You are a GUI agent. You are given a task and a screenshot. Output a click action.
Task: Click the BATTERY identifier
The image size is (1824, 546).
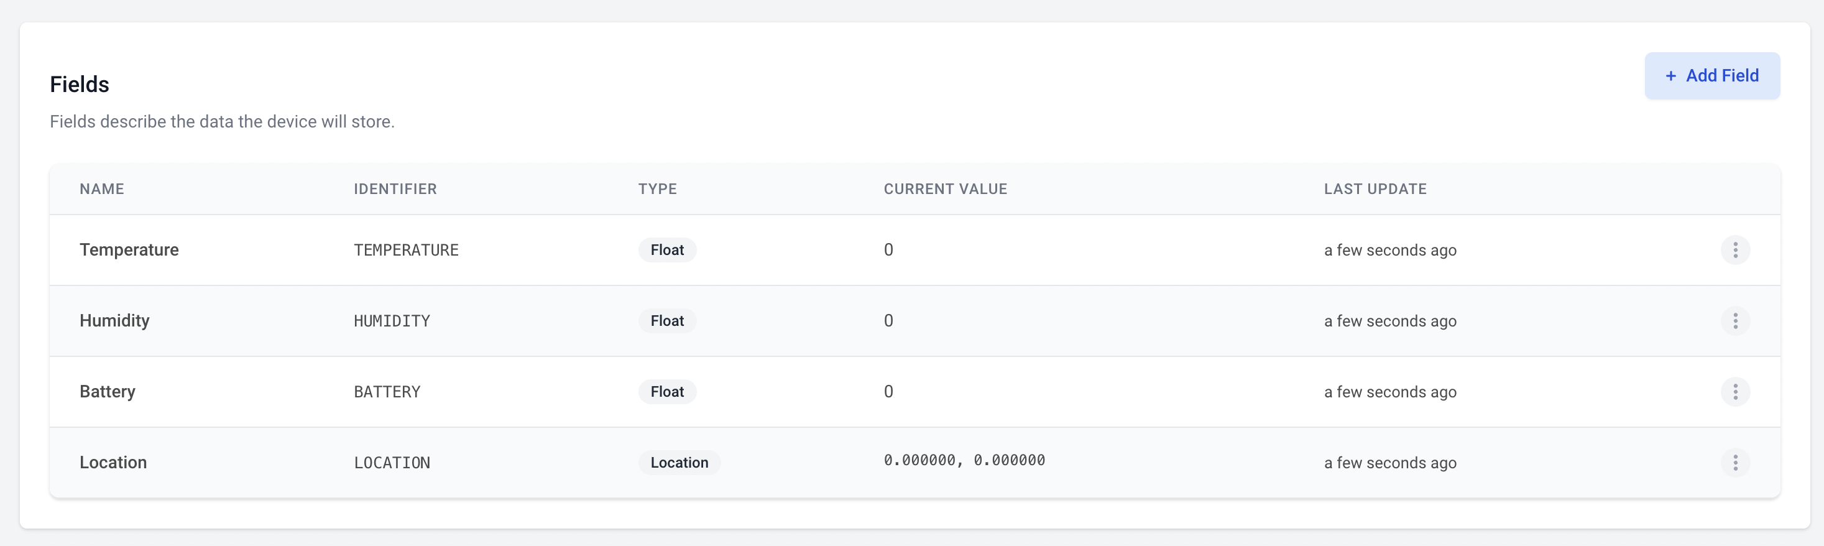click(x=387, y=392)
